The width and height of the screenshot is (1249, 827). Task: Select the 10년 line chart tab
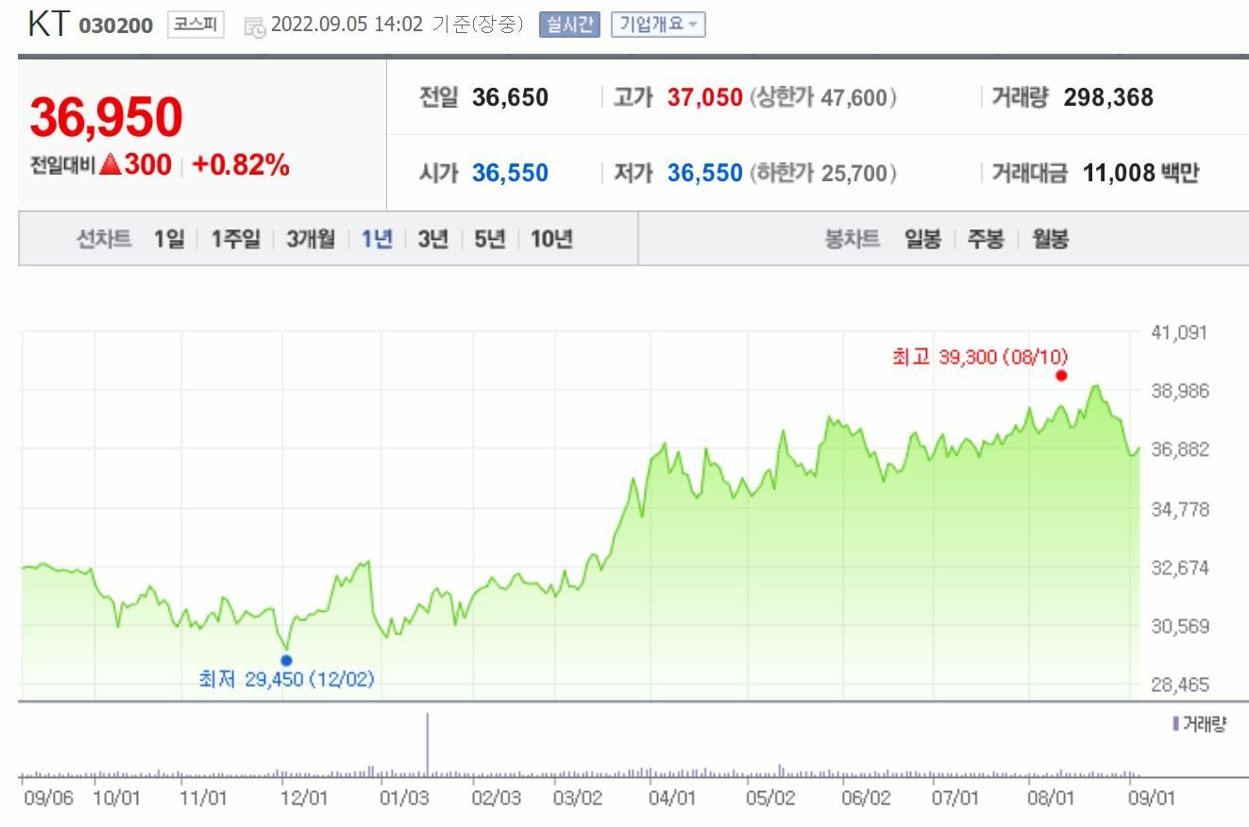[551, 239]
